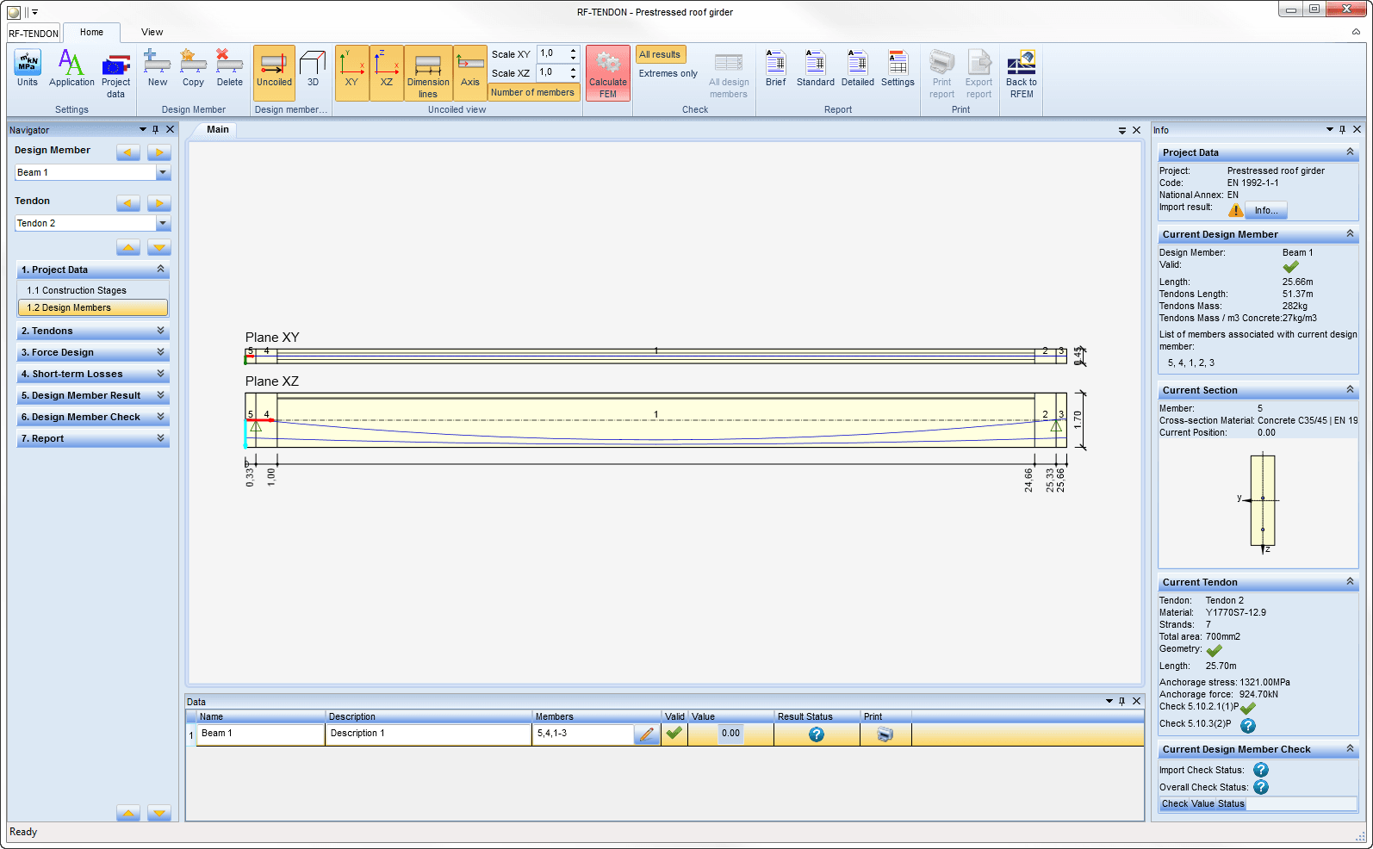This screenshot has width=1373, height=849.
Task: Move down in navigator sections
Action: point(159,247)
